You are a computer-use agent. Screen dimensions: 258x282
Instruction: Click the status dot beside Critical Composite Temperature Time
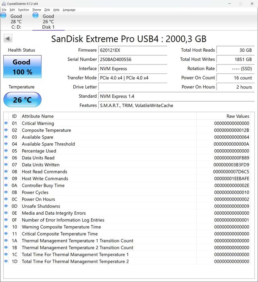[6, 234]
